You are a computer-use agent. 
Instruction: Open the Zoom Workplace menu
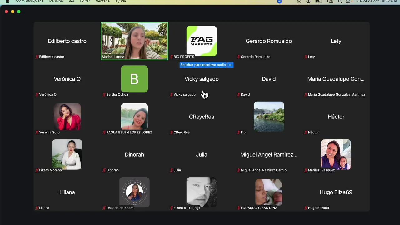[29, 2]
